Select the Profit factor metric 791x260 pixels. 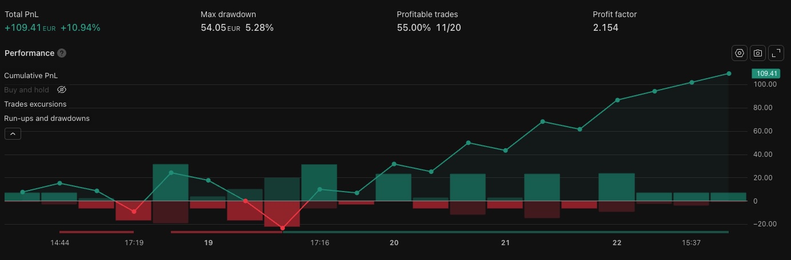coord(614,21)
